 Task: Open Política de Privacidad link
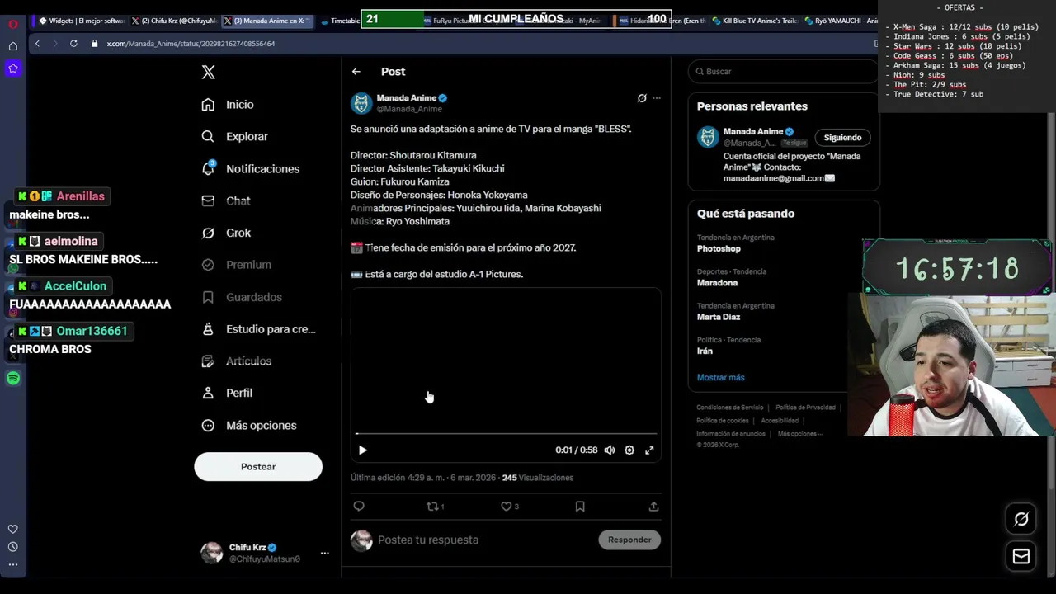[x=805, y=408]
